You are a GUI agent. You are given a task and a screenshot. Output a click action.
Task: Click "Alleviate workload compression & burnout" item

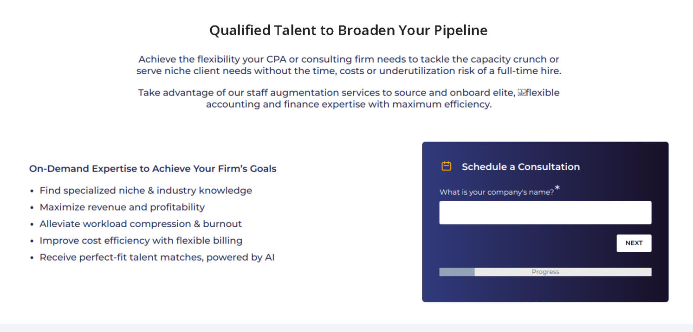(x=141, y=224)
